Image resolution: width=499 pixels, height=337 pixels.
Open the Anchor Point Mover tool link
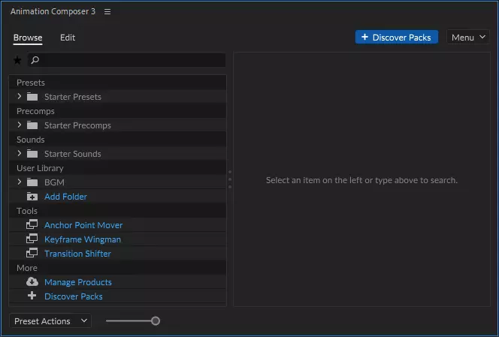[83, 225]
